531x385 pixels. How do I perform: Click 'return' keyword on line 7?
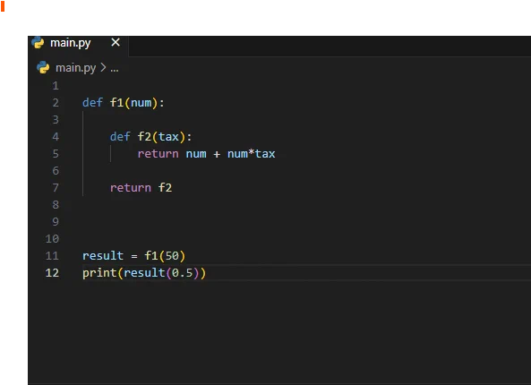tap(131, 188)
